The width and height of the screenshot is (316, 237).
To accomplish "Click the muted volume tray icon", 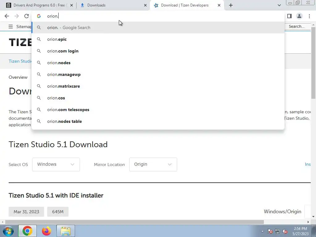I will pos(285,231).
